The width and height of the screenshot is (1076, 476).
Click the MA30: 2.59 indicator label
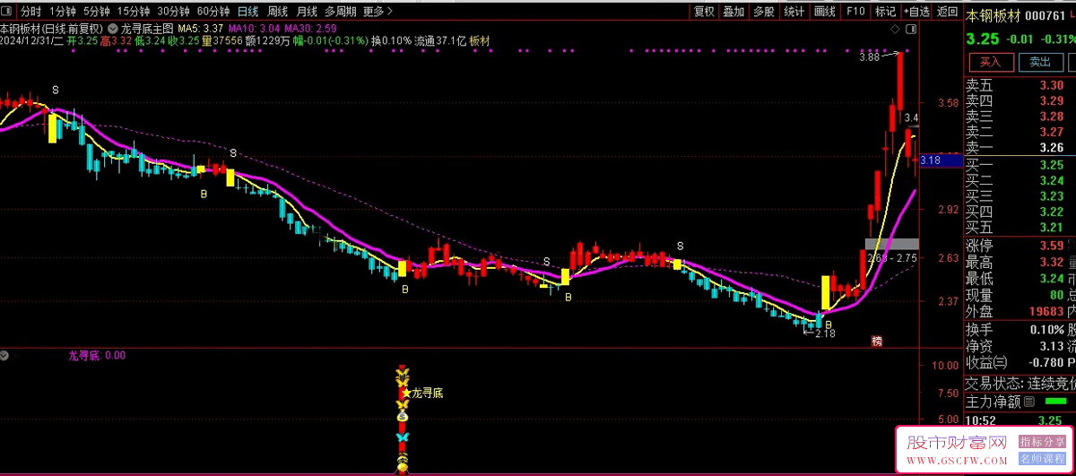(x=311, y=29)
